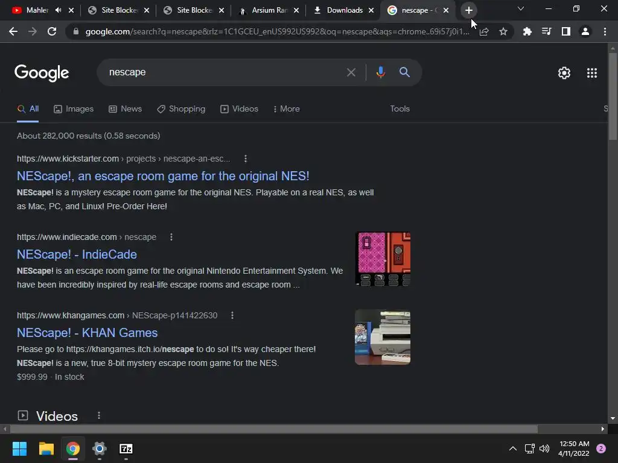Go back with the browser back arrow

pyautogui.click(x=13, y=31)
